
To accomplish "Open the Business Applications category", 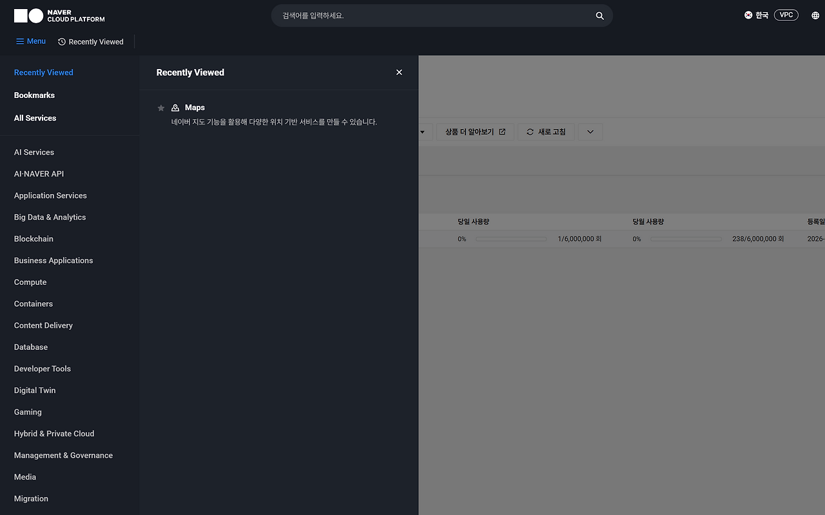I will coord(53,260).
